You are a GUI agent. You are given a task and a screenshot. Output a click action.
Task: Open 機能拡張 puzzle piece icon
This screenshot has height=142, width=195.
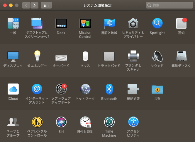133,89
